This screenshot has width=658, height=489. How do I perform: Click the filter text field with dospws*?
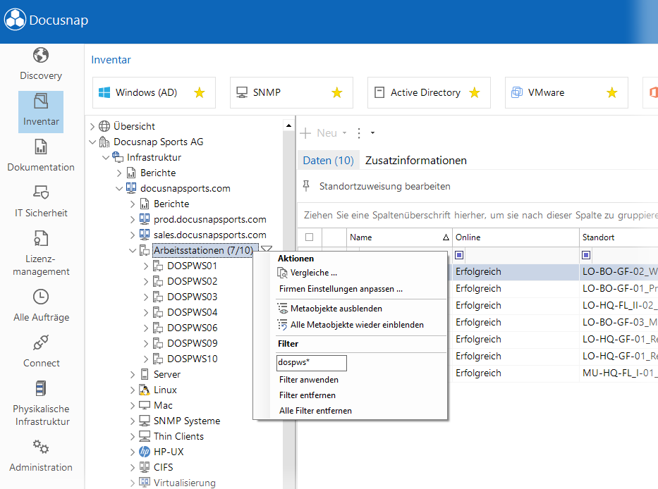pos(312,363)
